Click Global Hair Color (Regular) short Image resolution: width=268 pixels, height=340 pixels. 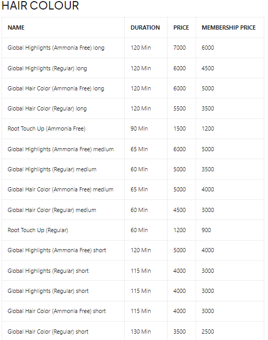(x=48, y=332)
